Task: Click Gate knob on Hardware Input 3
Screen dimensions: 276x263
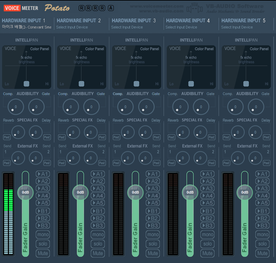Action: pos(146,106)
